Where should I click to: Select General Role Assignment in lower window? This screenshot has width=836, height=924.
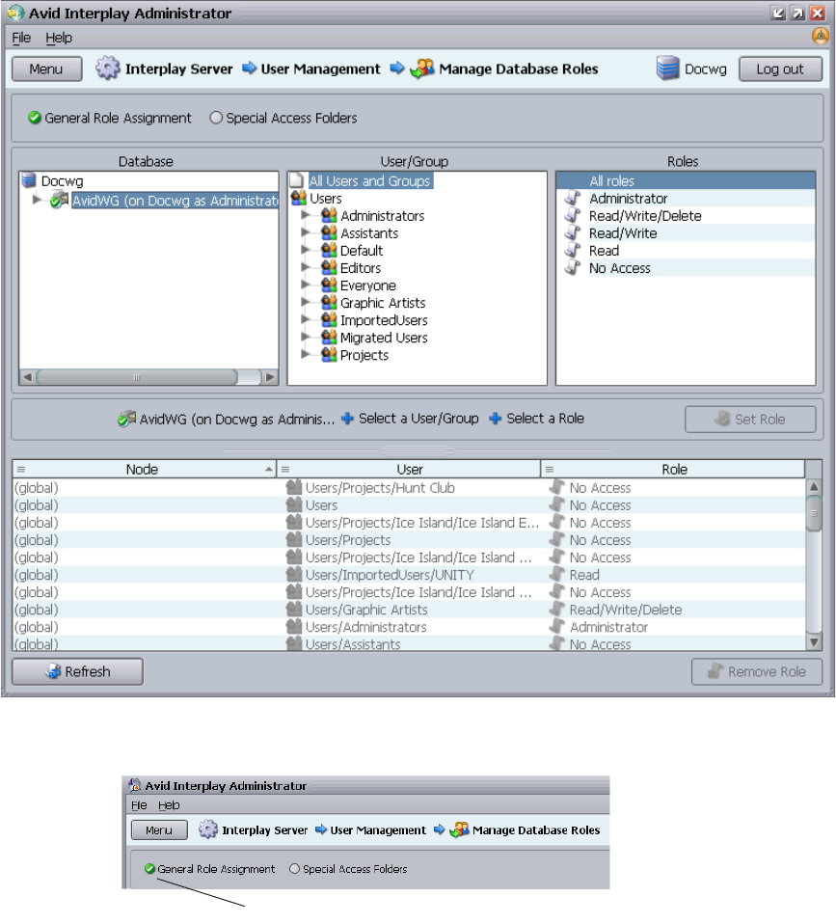click(x=210, y=869)
